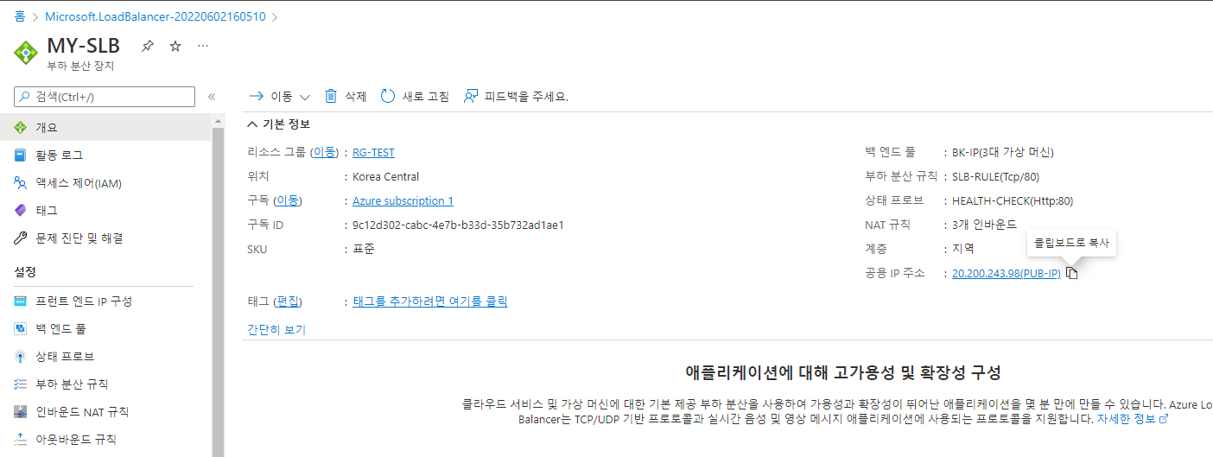Copy public IP address with clipboard icon
This screenshot has height=457, width=1213.
coord(1072,273)
